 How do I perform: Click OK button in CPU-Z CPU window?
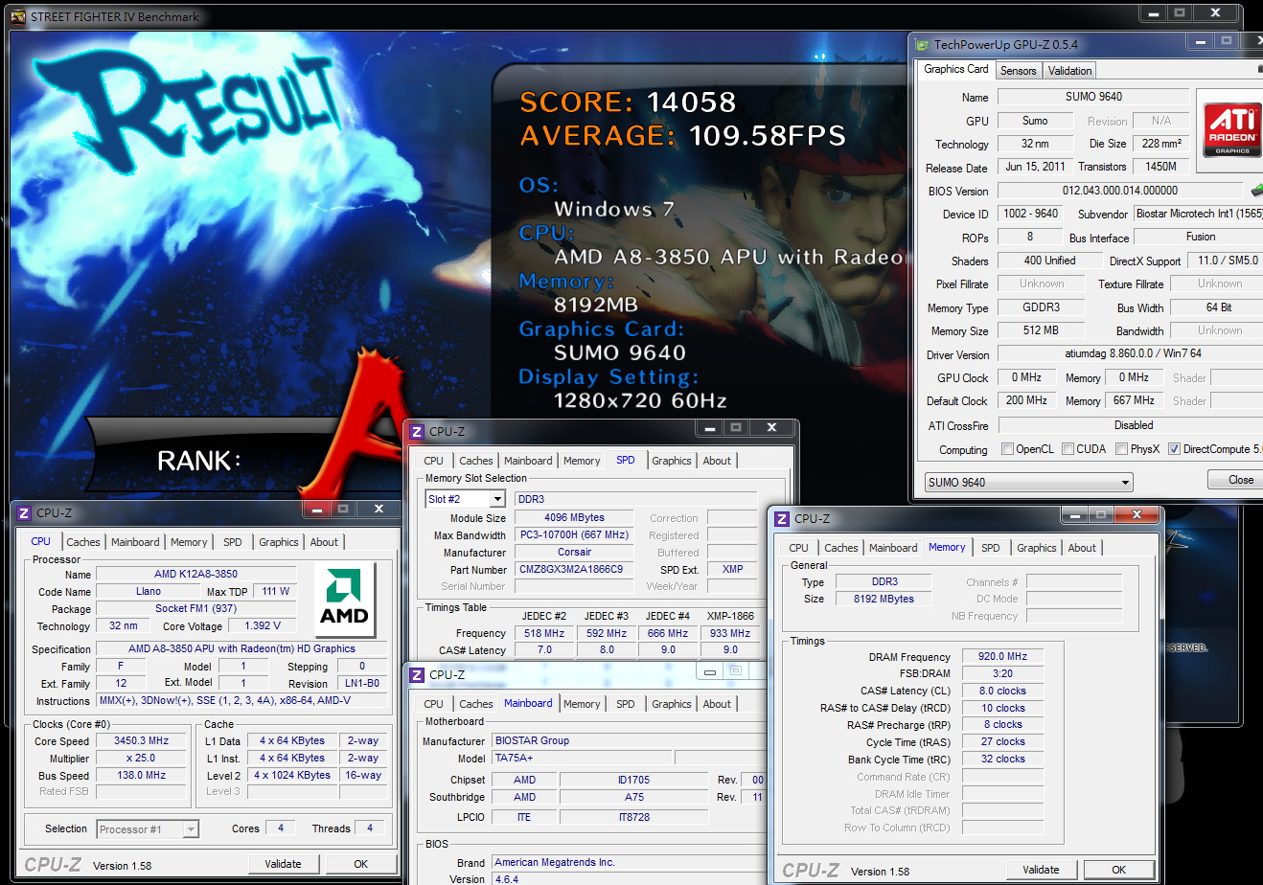tap(361, 864)
